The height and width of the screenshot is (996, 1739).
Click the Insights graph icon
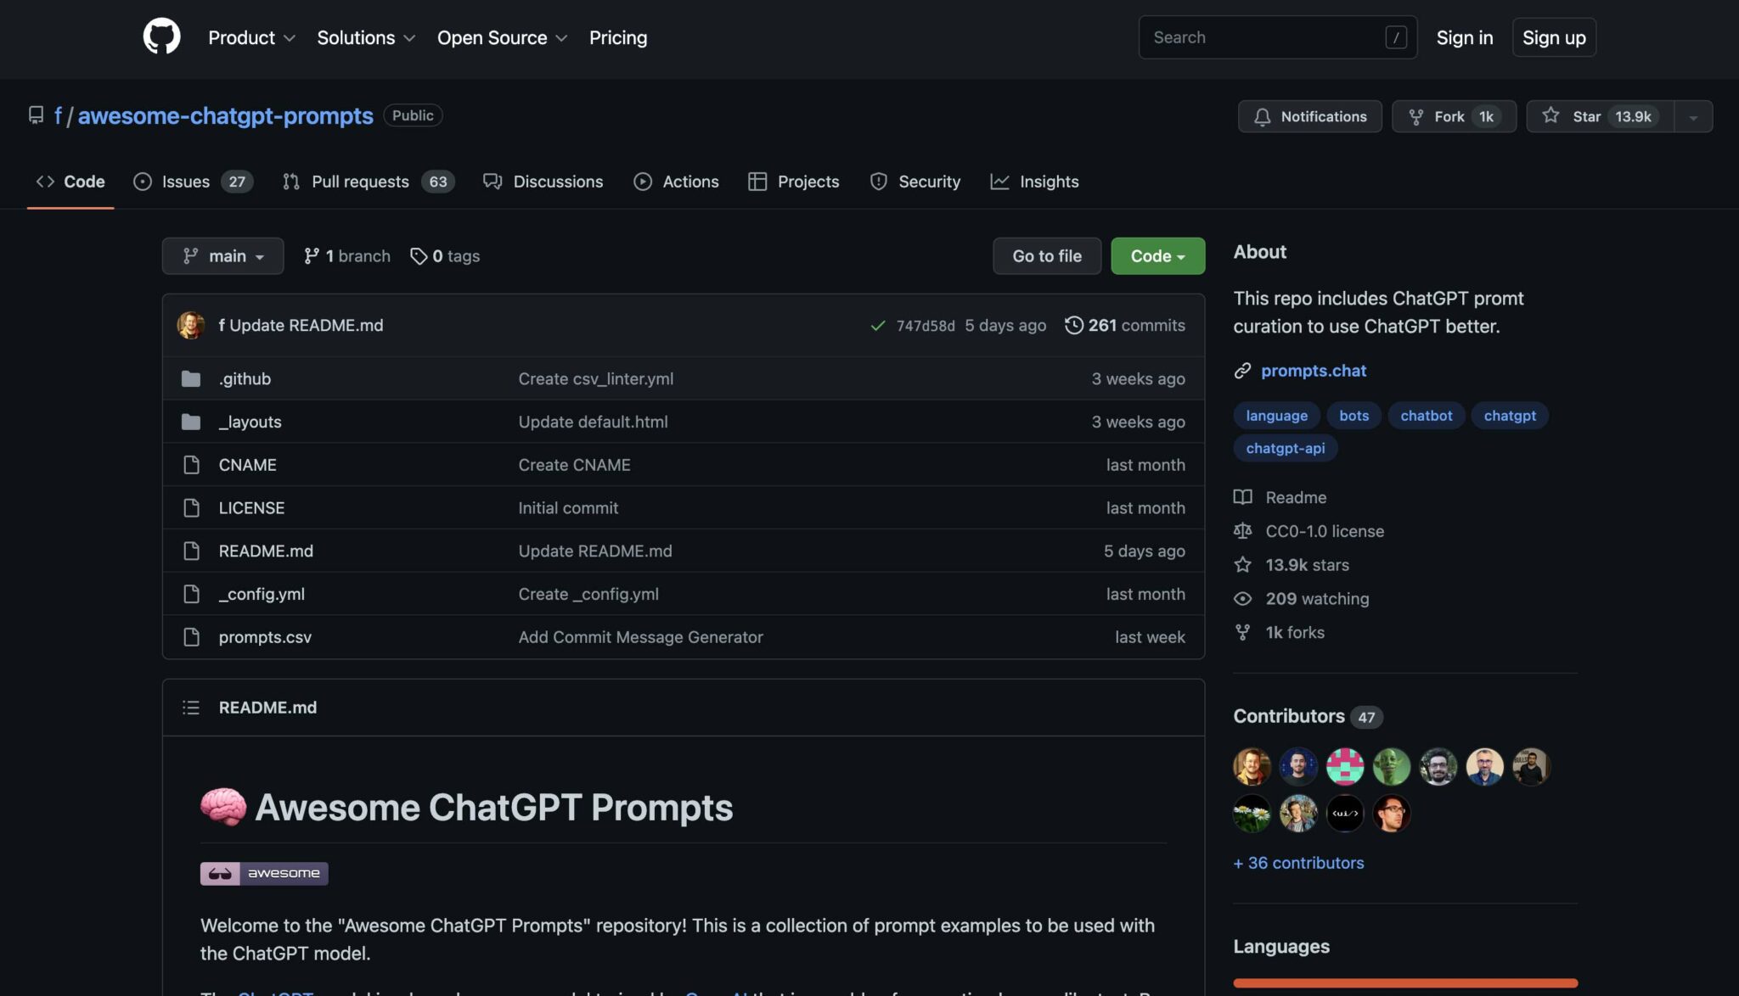1001,181
